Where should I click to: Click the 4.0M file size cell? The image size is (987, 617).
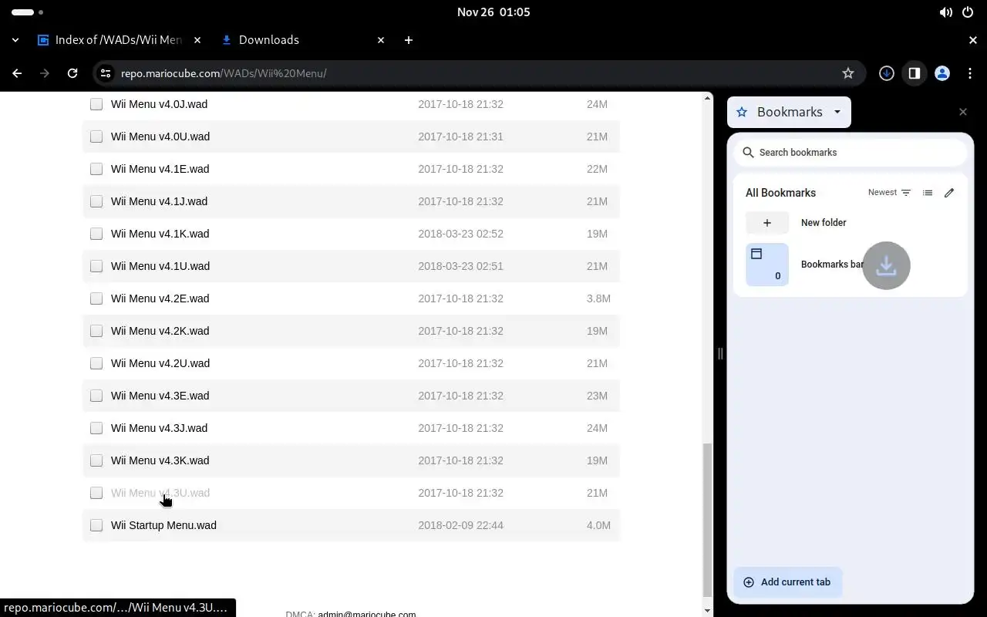pos(598,525)
